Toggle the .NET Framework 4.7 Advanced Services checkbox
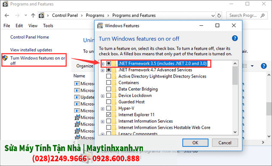The image size is (272, 166). (x=108, y=69)
